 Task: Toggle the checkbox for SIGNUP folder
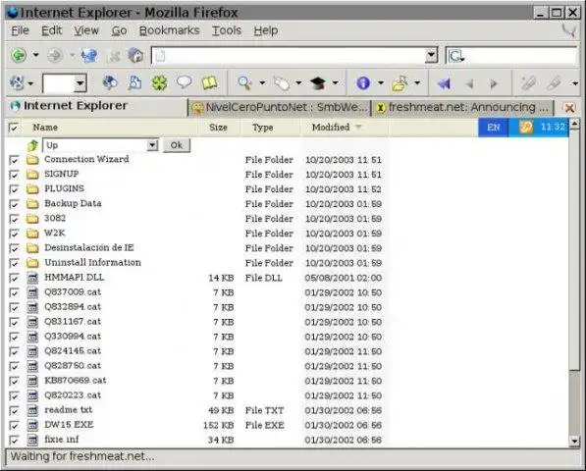[14, 175]
